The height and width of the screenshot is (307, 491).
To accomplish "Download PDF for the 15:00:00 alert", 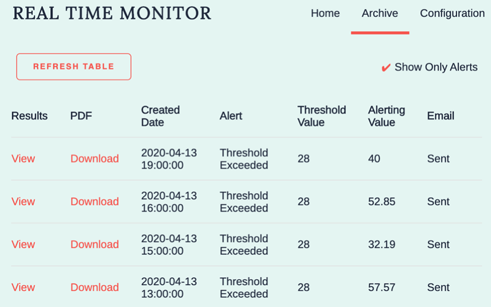I will (x=95, y=245).
